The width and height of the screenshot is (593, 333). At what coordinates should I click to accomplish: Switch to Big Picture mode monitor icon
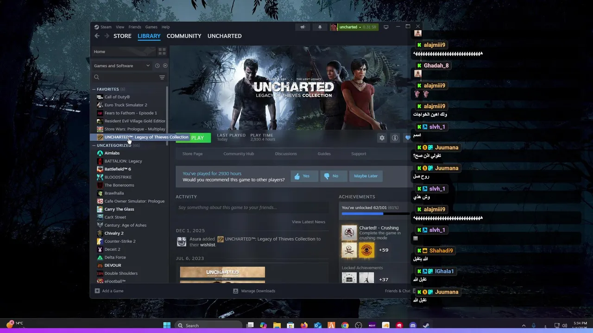(386, 27)
